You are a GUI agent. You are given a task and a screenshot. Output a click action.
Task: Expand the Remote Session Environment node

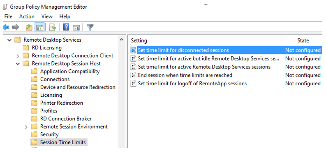[x=26, y=127]
